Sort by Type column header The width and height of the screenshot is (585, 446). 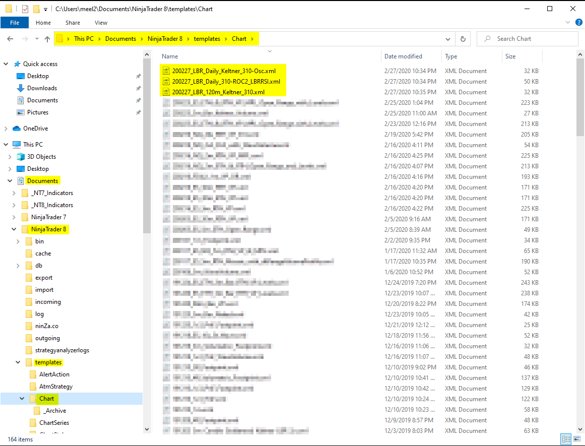point(450,56)
